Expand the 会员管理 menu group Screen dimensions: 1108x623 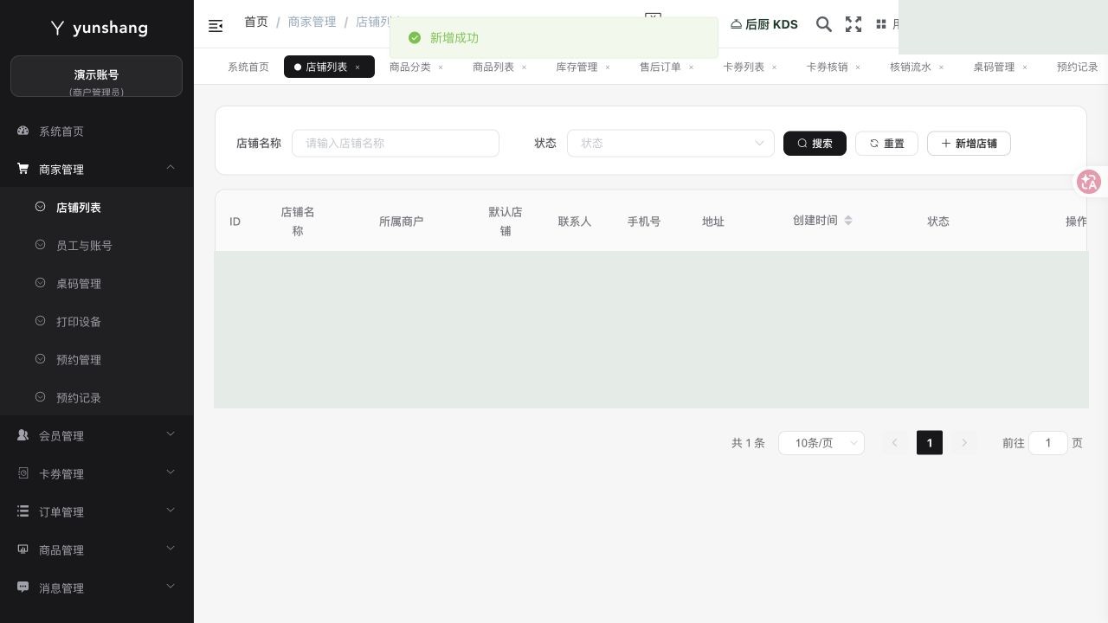[x=171, y=434]
